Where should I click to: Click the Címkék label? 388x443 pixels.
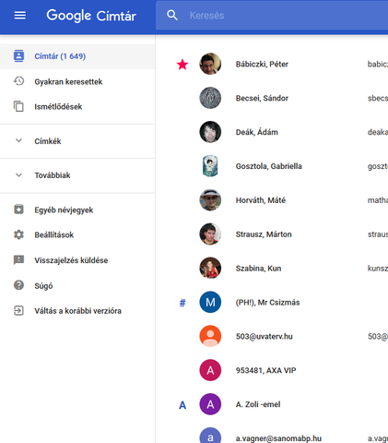coord(48,141)
